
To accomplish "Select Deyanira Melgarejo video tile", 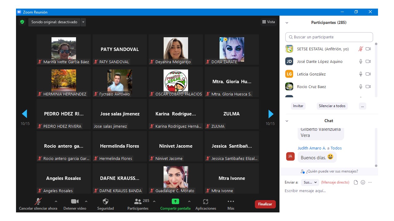I will [x=176, y=49].
